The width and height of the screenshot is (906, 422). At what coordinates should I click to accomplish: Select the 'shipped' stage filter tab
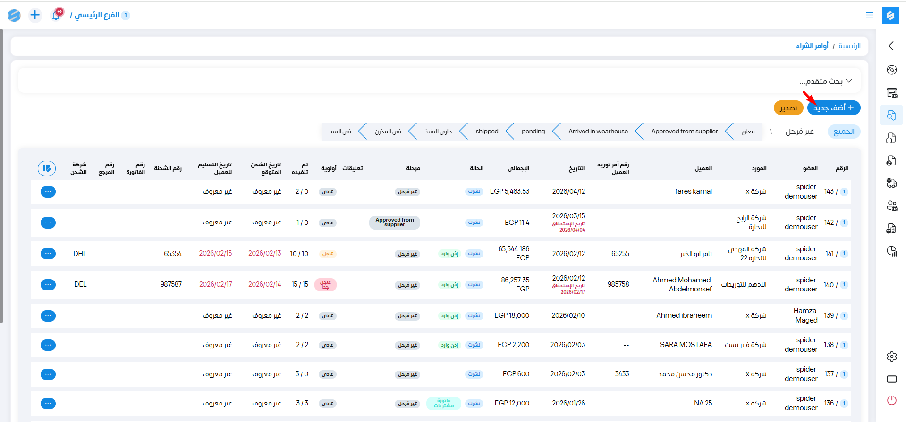coord(487,132)
